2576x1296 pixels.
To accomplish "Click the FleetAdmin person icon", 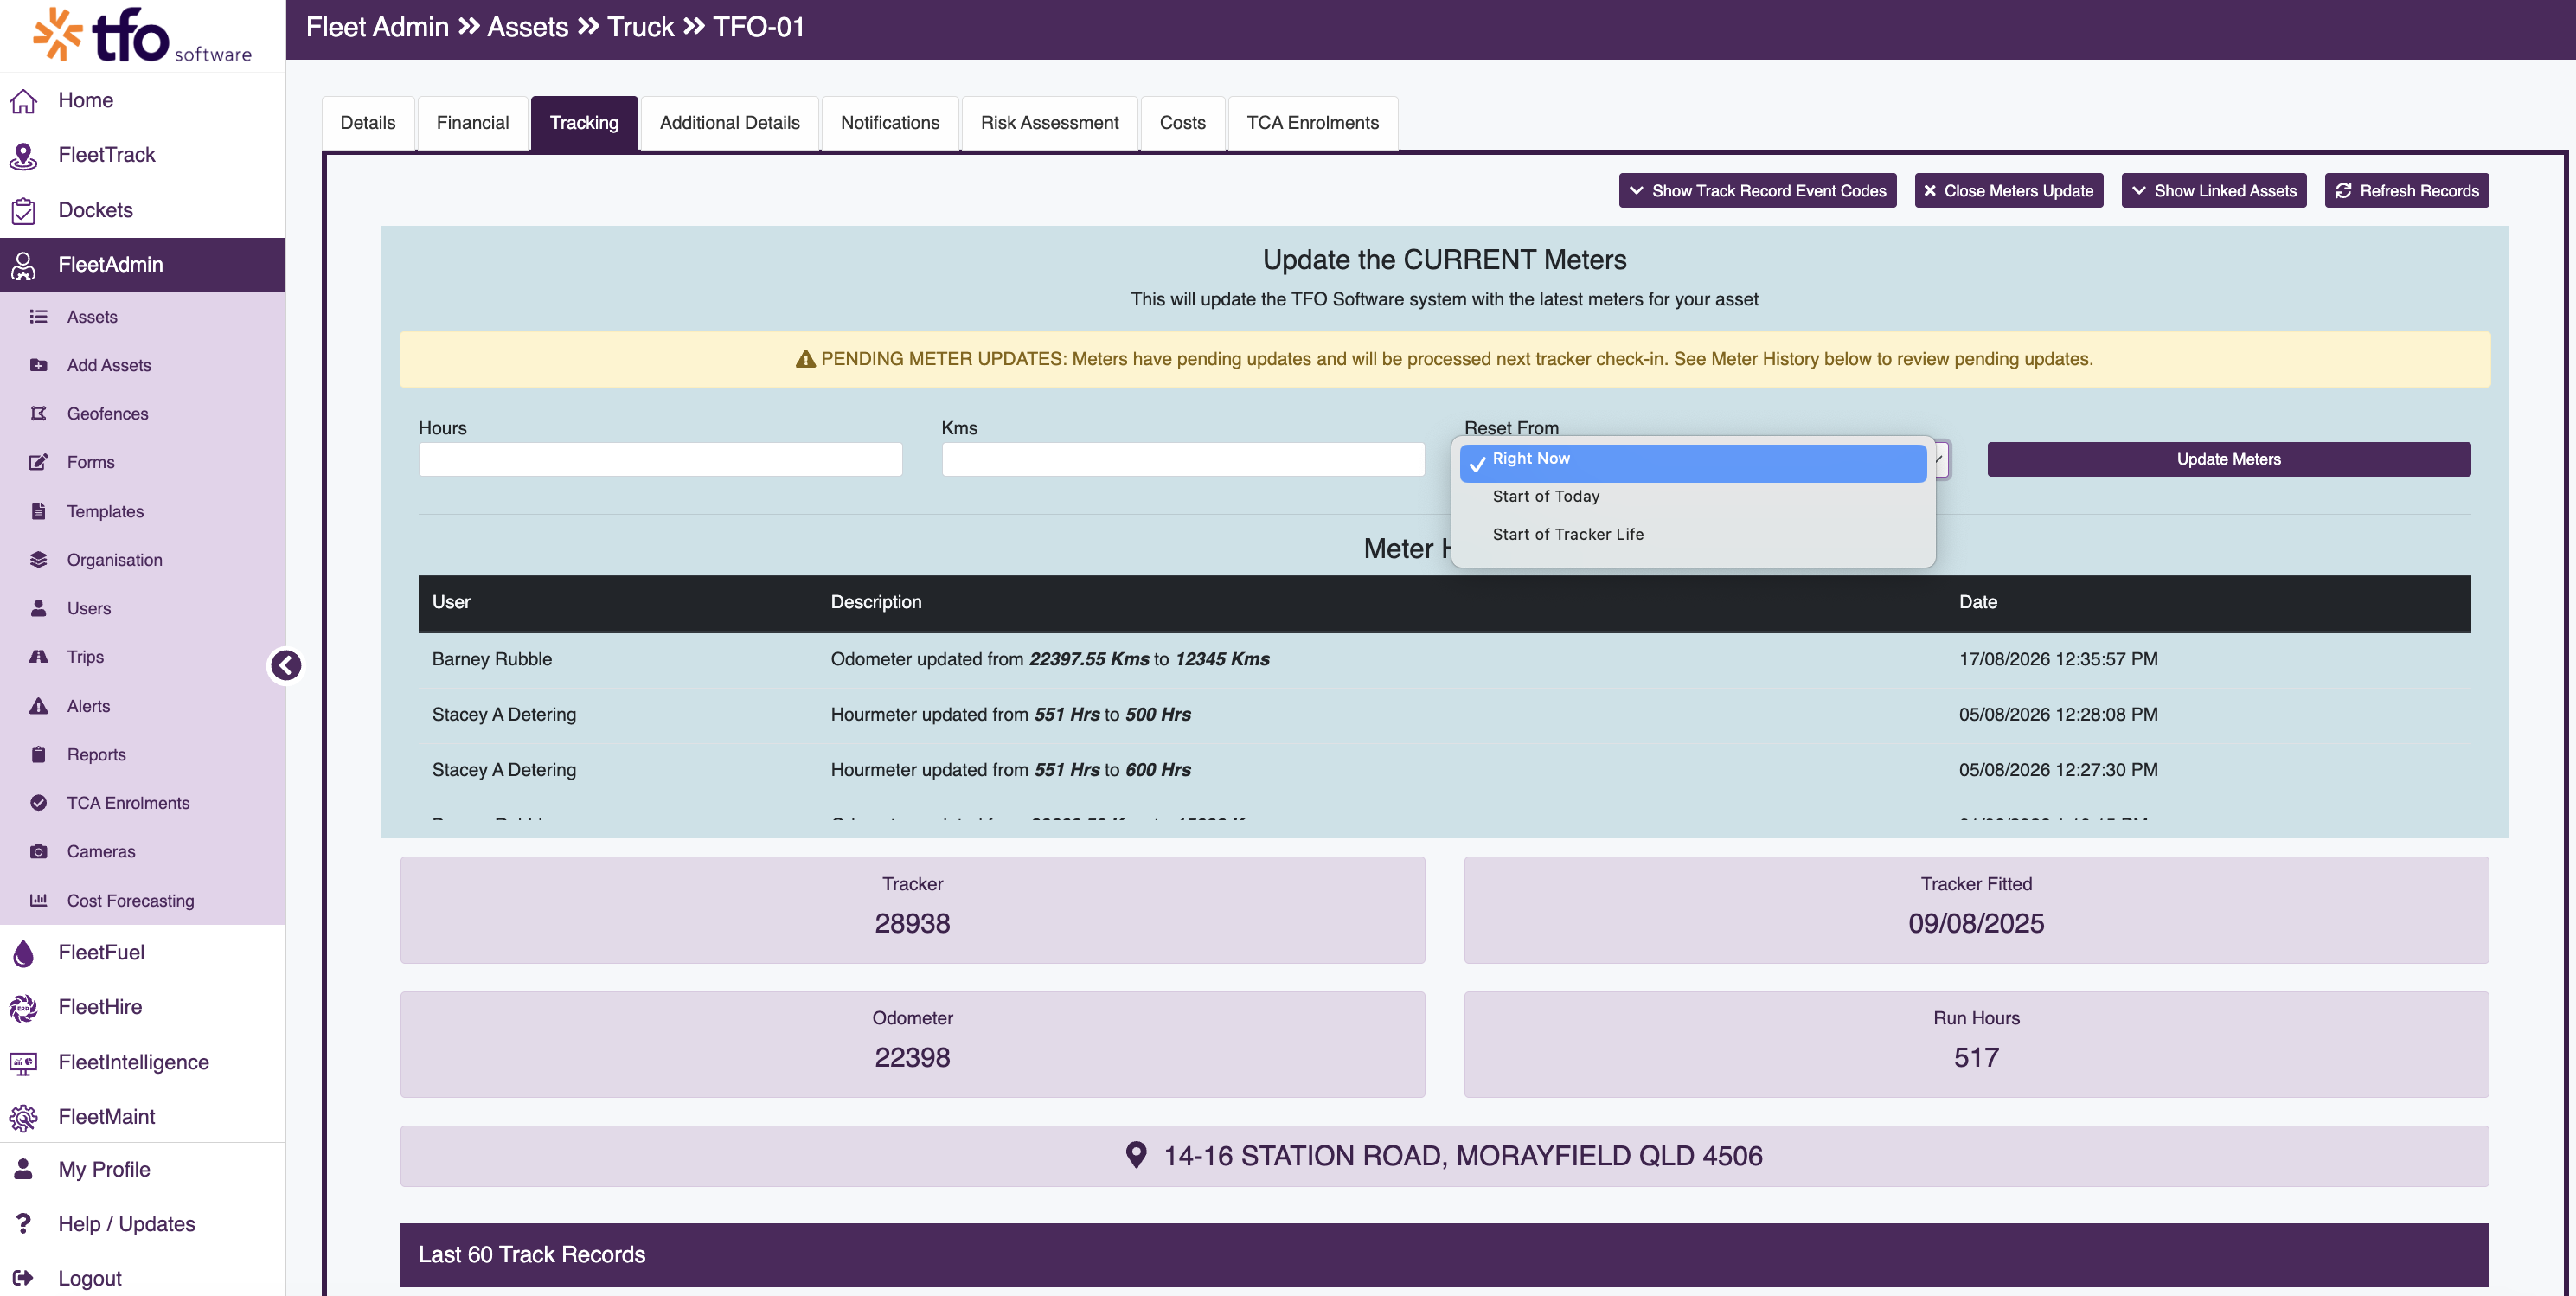I will coord(24,265).
